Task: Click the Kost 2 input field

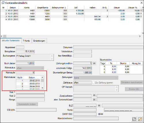Action: [x=30, y=96]
